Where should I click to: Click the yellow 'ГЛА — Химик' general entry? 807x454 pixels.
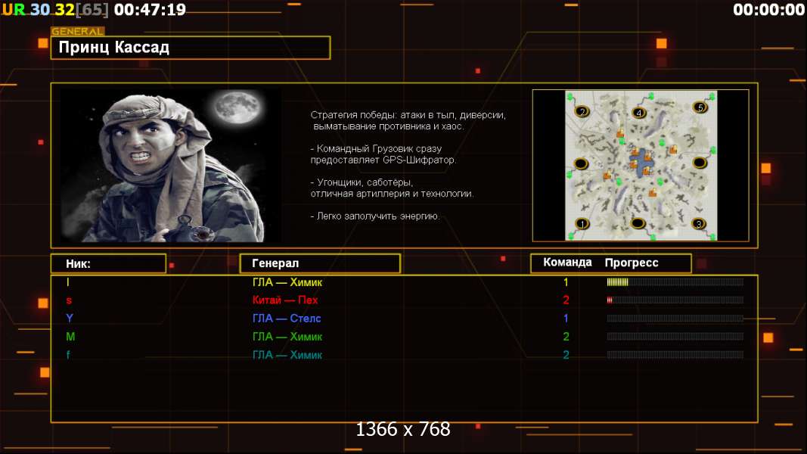click(x=287, y=282)
